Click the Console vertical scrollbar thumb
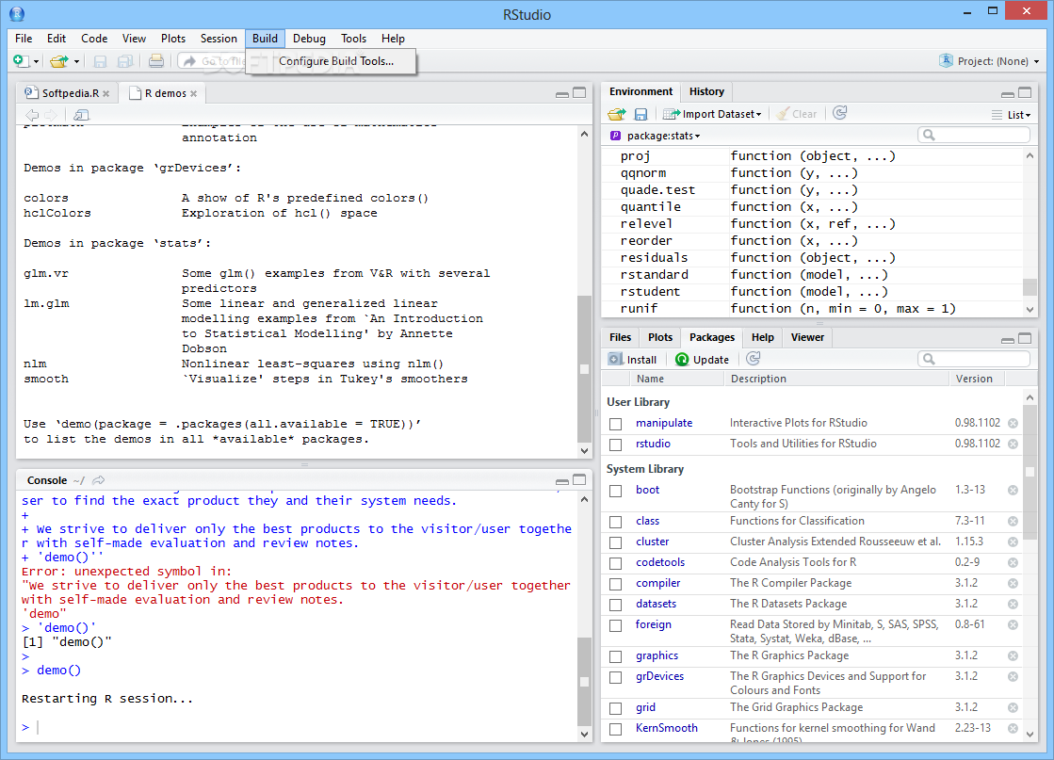 click(x=584, y=681)
